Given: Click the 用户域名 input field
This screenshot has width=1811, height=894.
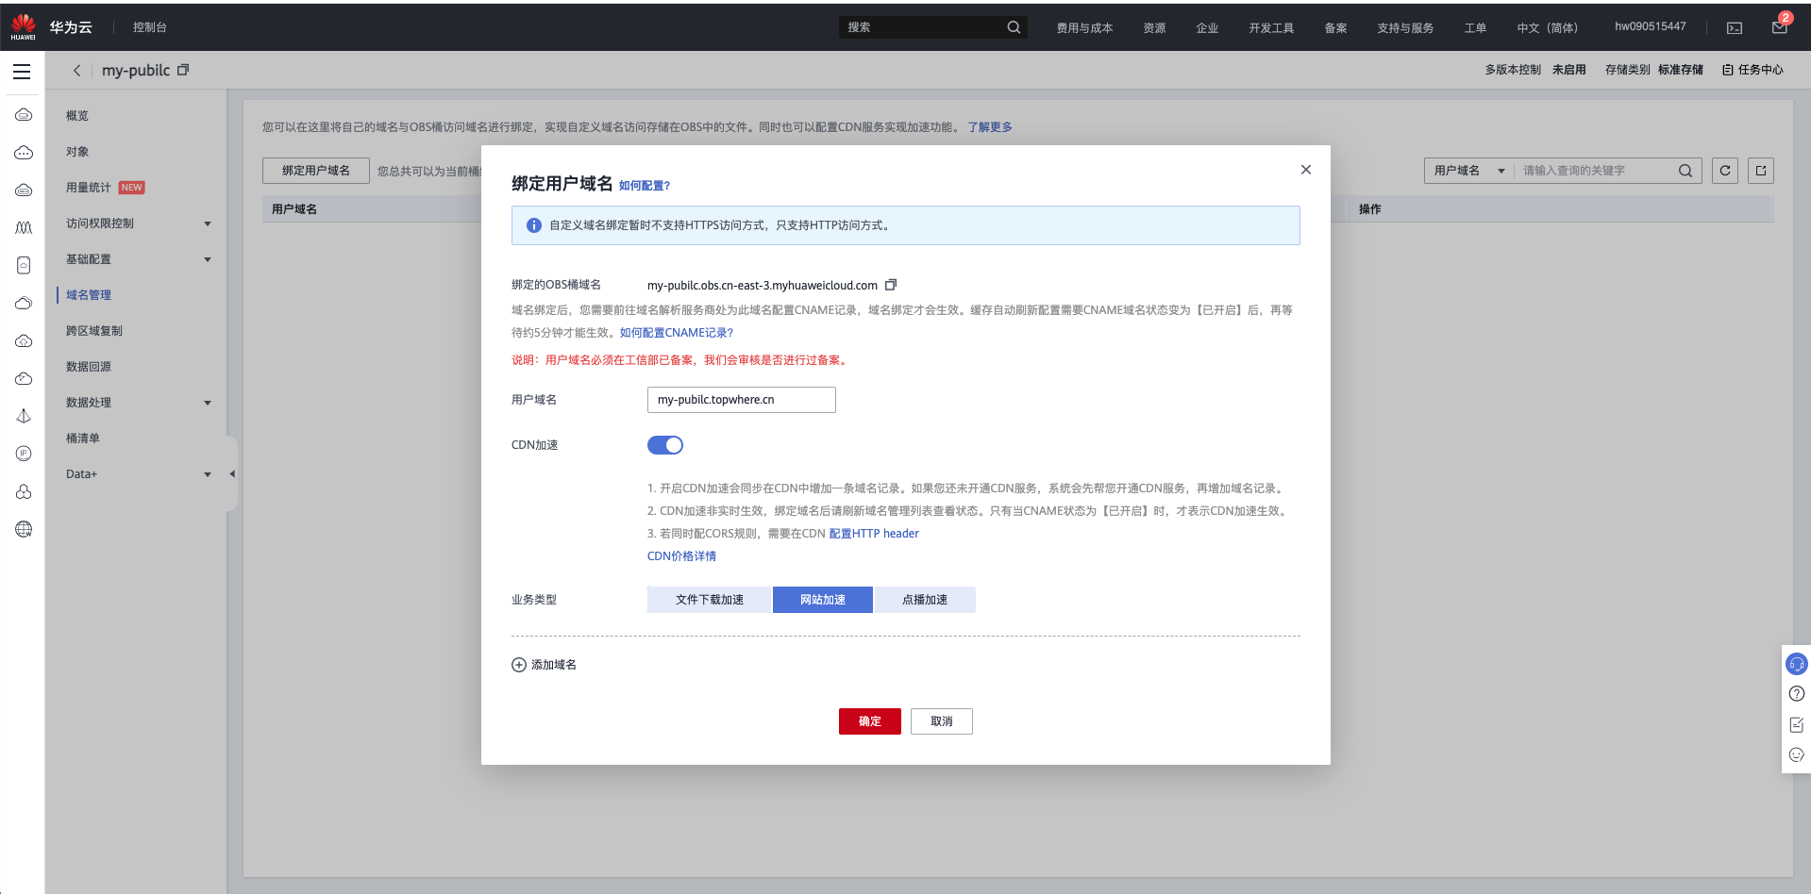Looking at the screenshot, I should 741,399.
